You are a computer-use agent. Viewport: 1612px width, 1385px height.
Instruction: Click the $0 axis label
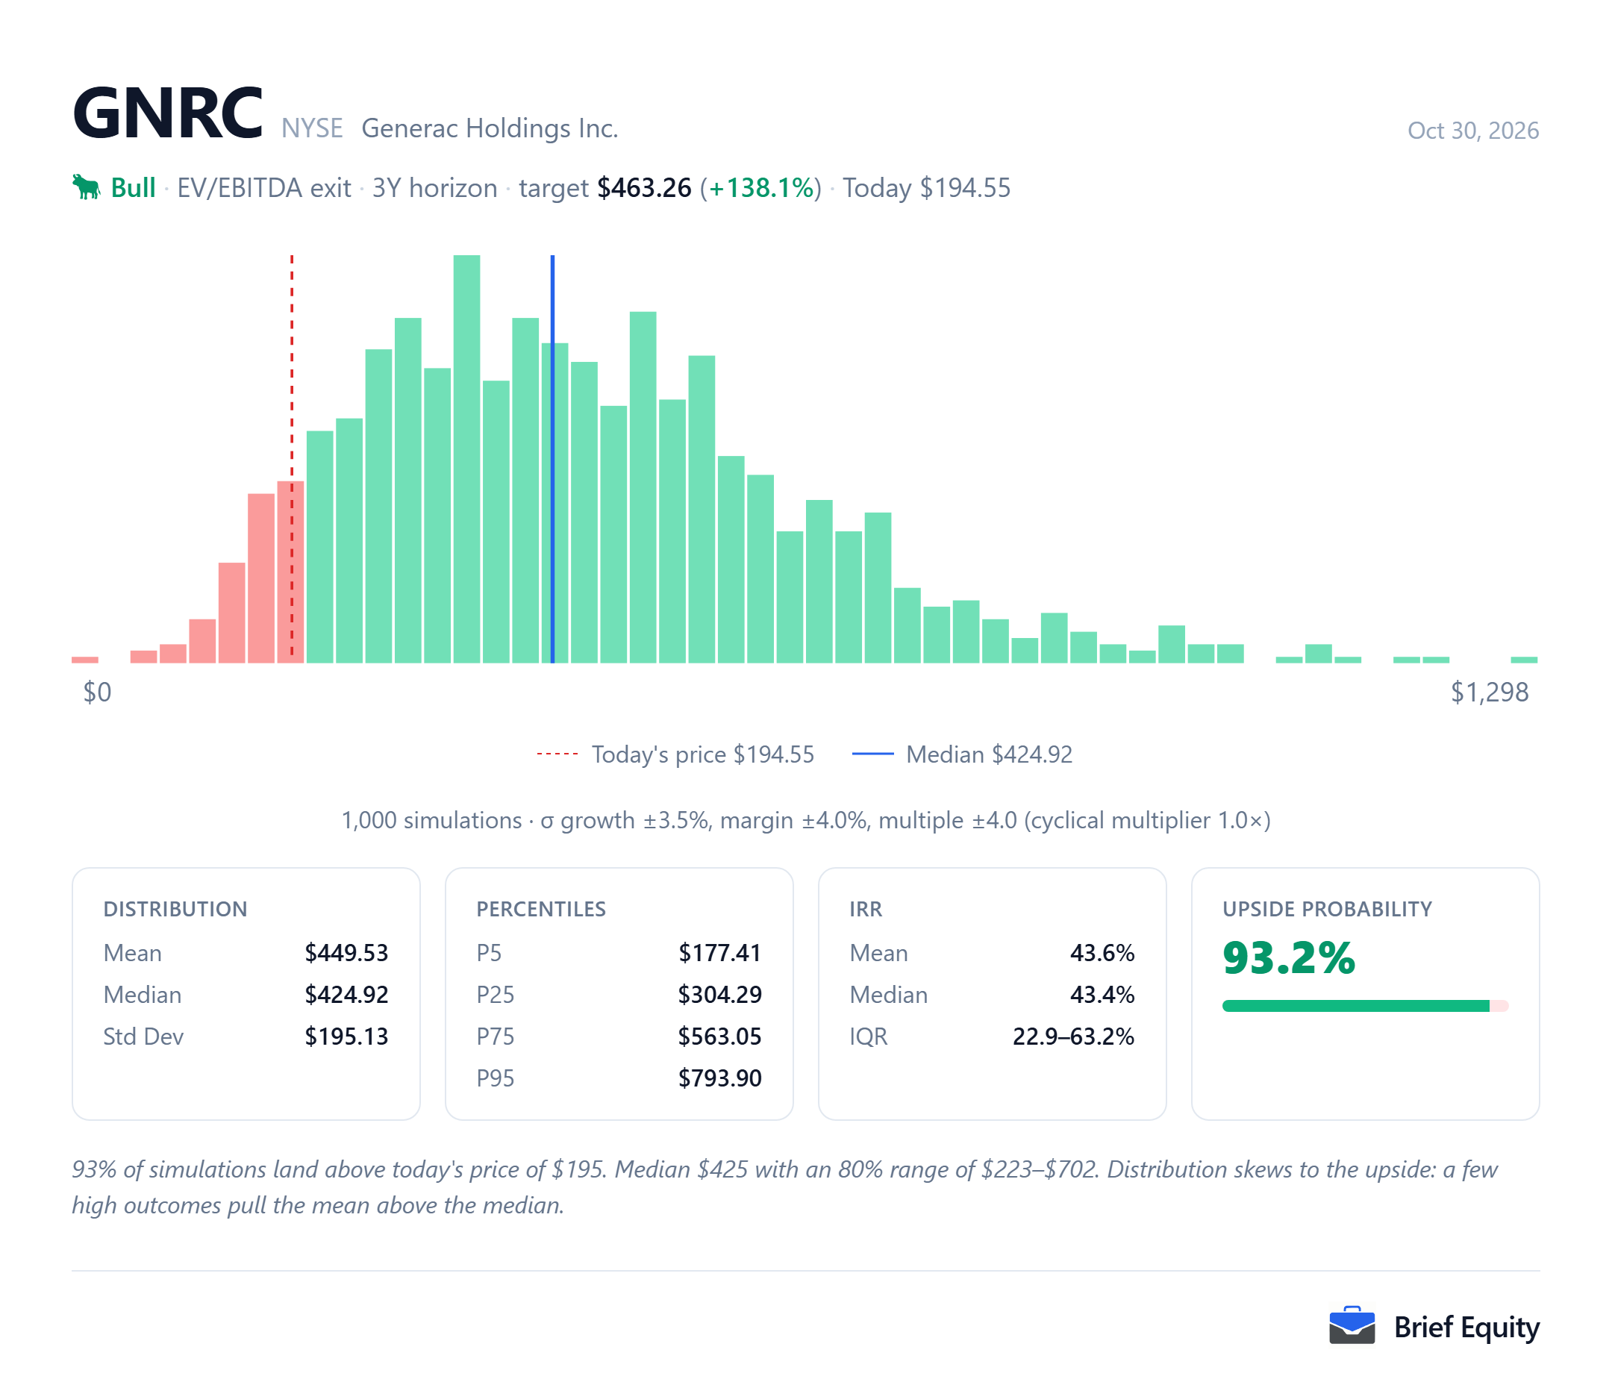click(x=97, y=692)
